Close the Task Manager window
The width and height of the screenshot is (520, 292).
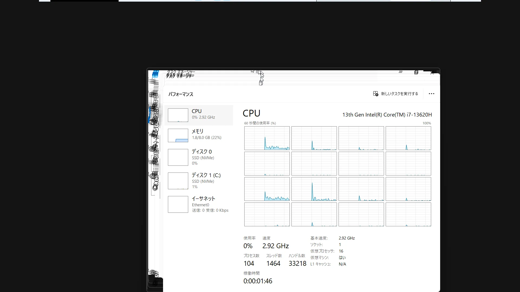pyautogui.click(x=432, y=72)
